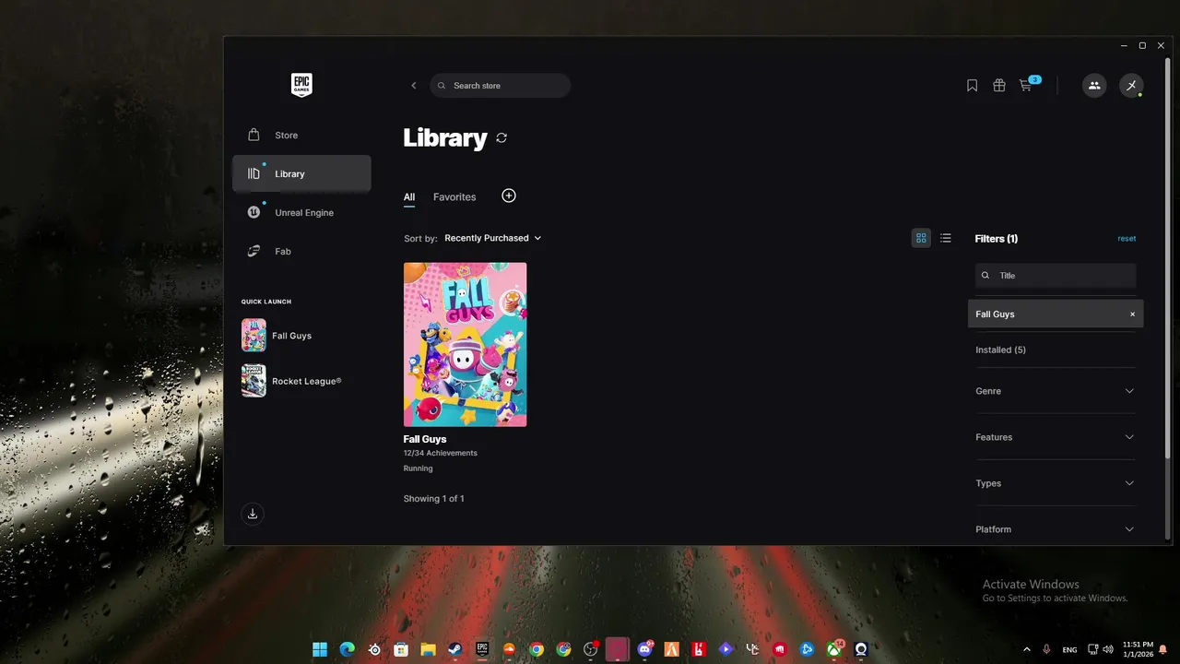Image resolution: width=1180 pixels, height=664 pixels.
Task: Open the notification bell
Action: (1162, 649)
